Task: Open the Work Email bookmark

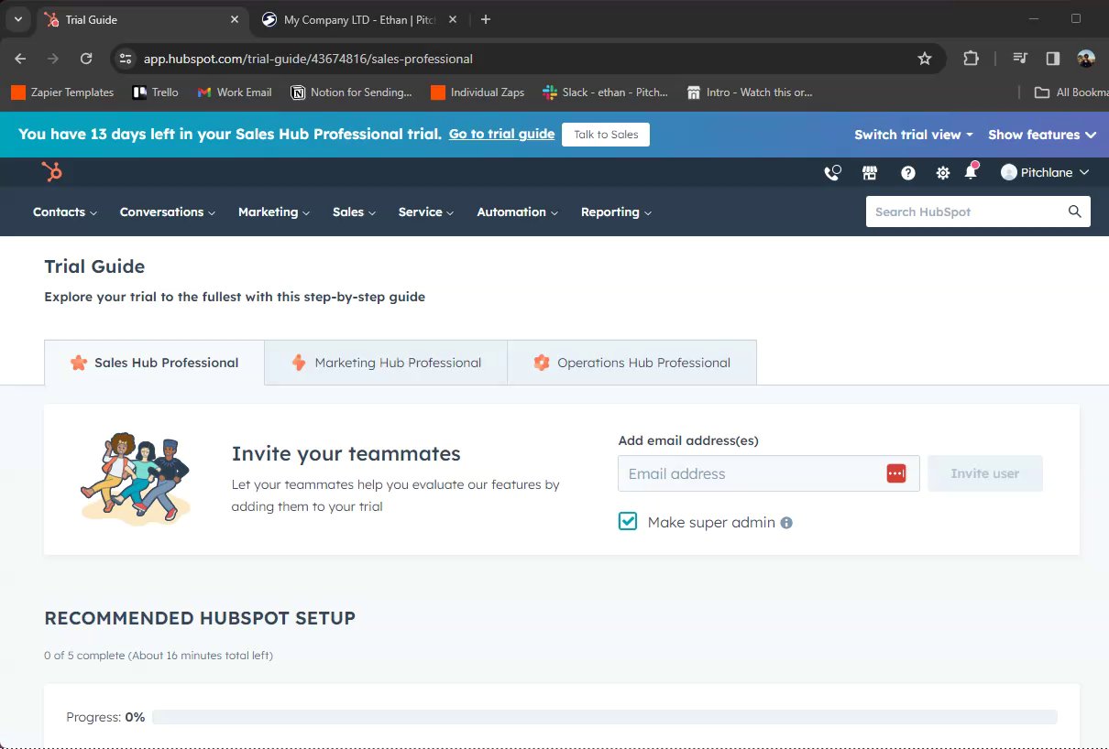Action: point(235,92)
